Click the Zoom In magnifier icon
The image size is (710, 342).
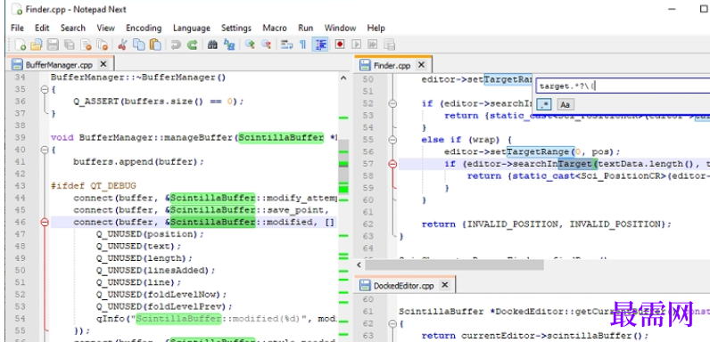pos(250,45)
